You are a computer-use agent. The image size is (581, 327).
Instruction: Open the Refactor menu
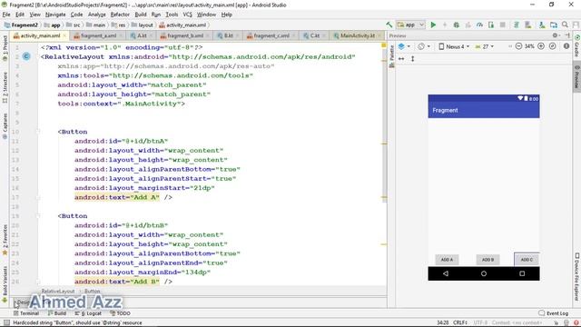click(120, 15)
